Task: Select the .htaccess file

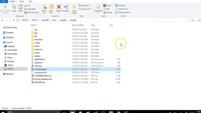Action: (x=76, y=66)
